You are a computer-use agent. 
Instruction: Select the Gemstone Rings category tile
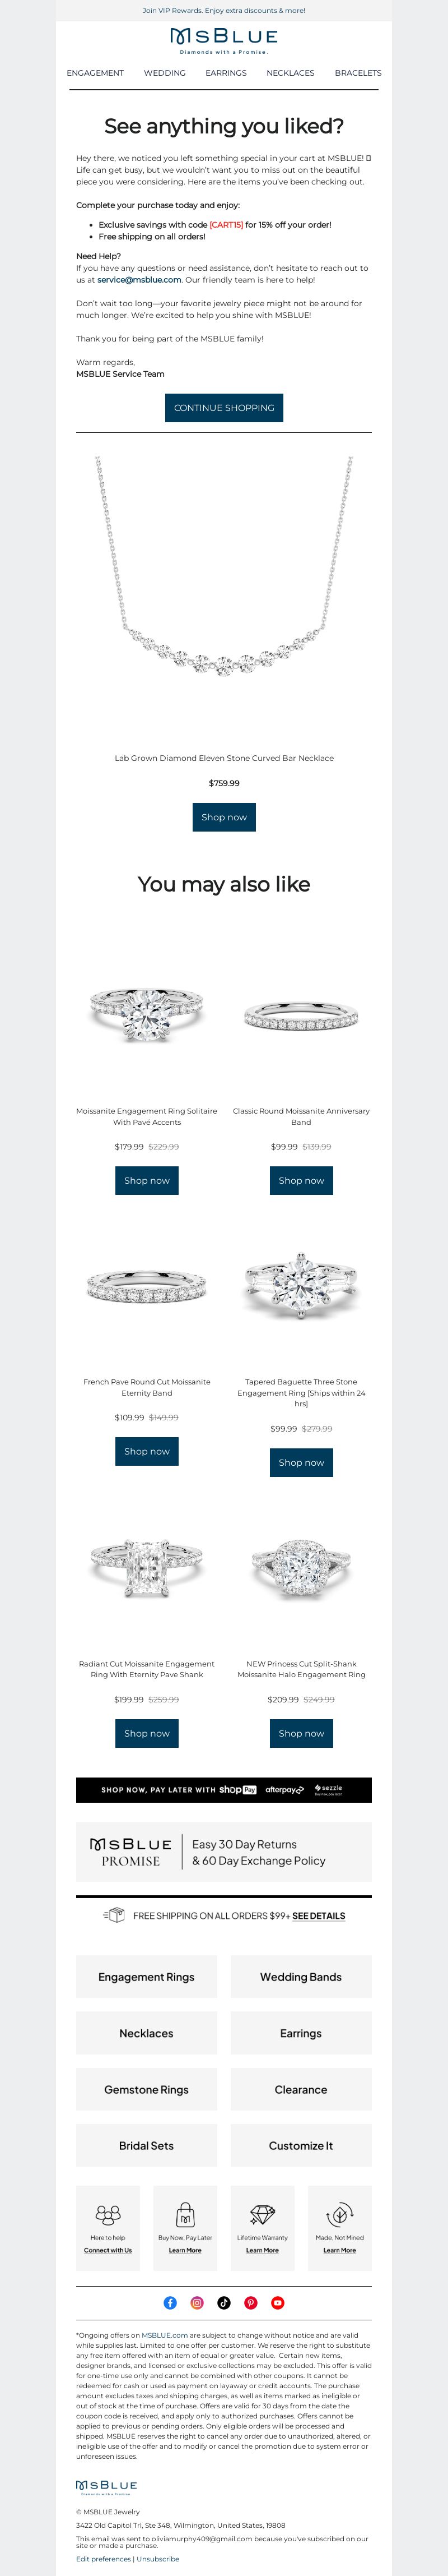(x=147, y=2089)
